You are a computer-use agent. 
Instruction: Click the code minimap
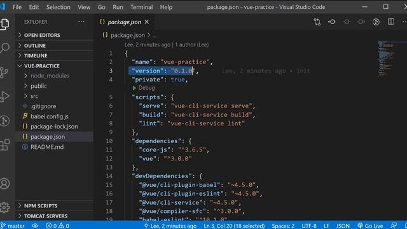point(387,59)
